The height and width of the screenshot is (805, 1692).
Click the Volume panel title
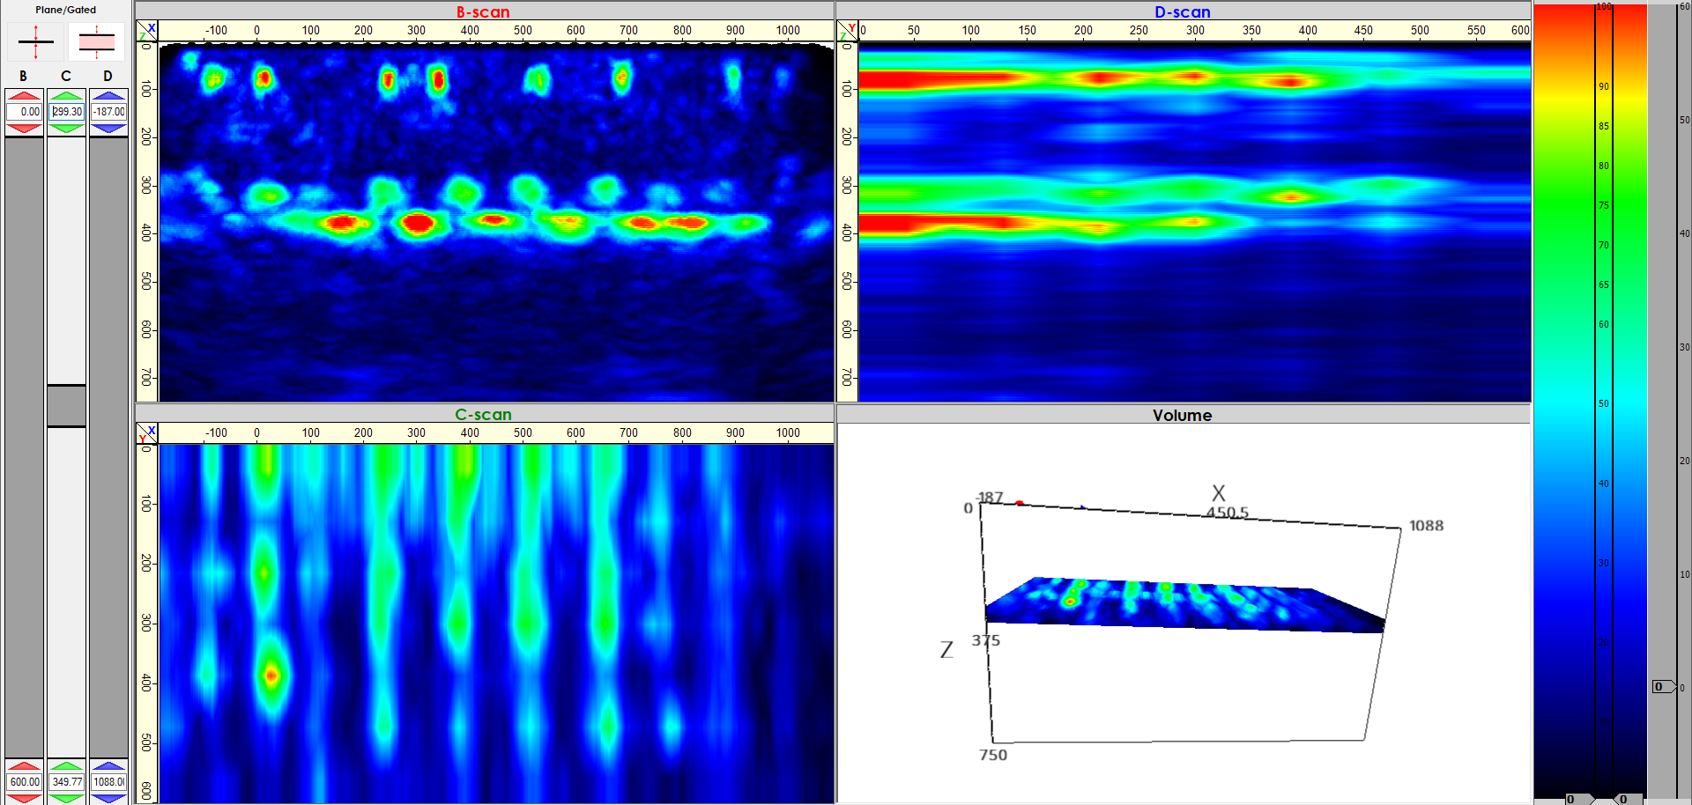1182,415
